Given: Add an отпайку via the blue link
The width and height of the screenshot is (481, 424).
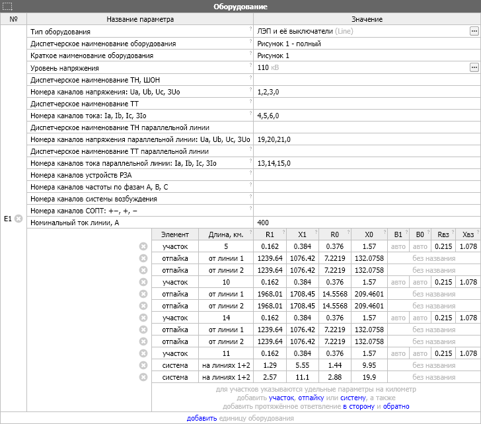Looking at the screenshot, I should click(311, 398).
